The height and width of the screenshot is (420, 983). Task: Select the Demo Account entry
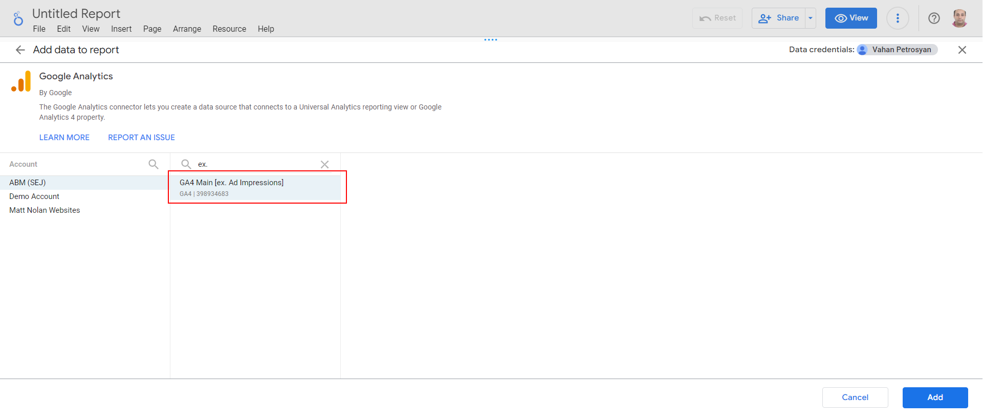point(34,196)
